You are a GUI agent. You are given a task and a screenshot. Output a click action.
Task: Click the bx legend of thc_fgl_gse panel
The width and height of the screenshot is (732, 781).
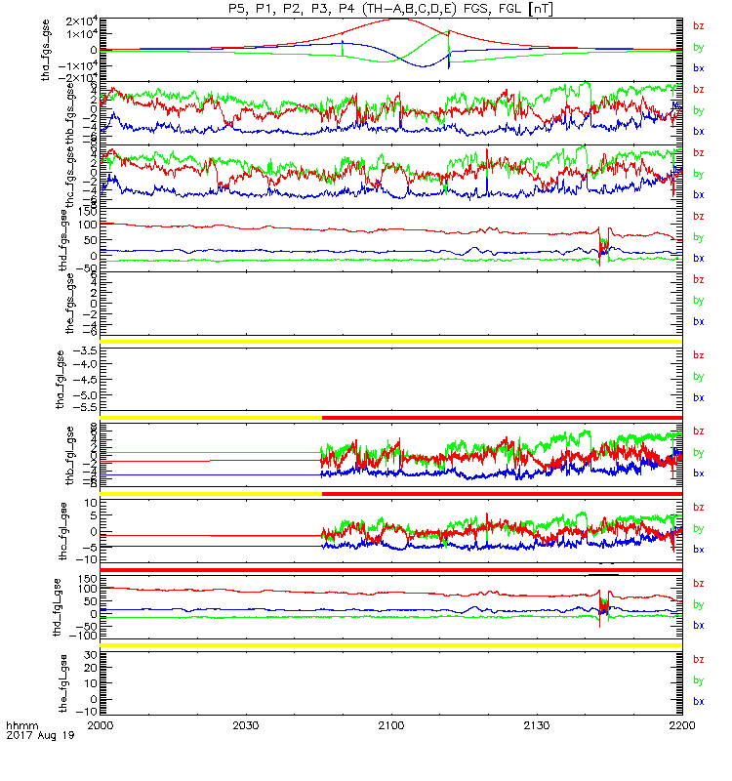(x=699, y=550)
